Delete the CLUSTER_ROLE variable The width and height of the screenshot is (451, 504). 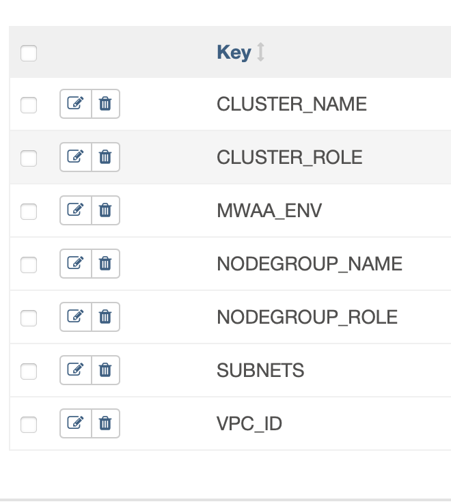(x=105, y=157)
